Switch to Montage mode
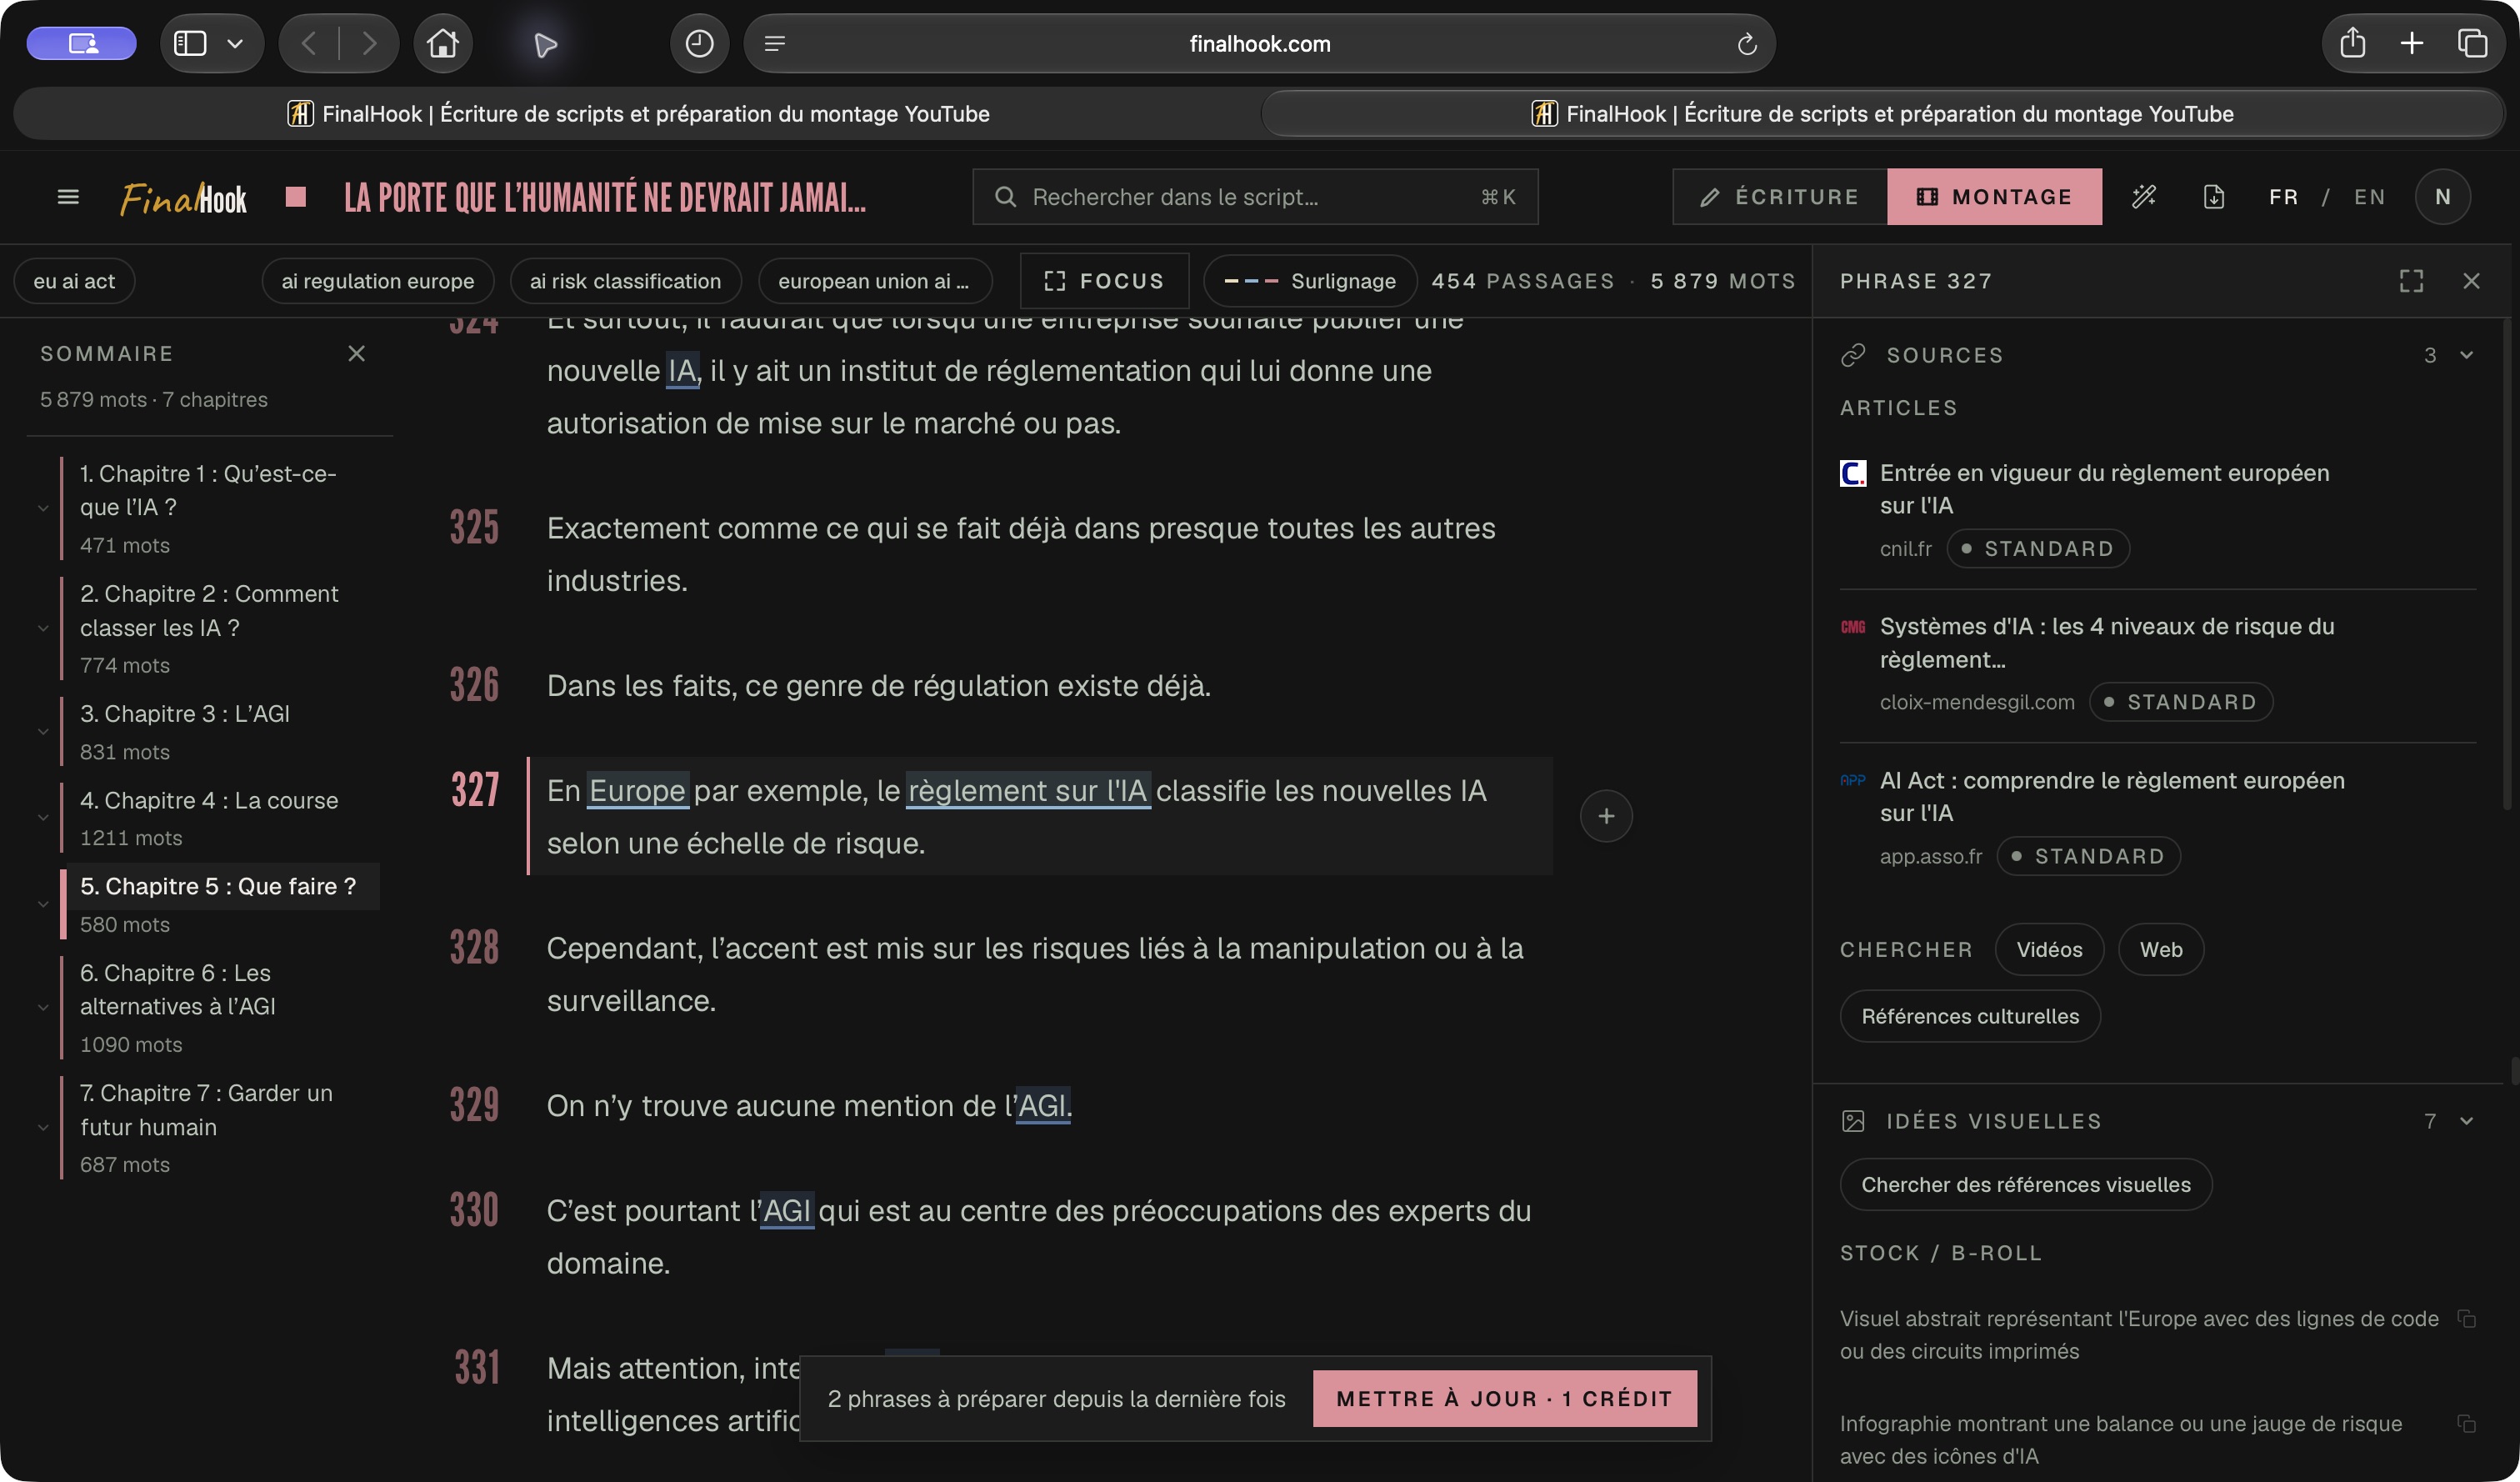This screenshot has width=2520, height=1482. pyautogui.click(x=1994, y=197)
